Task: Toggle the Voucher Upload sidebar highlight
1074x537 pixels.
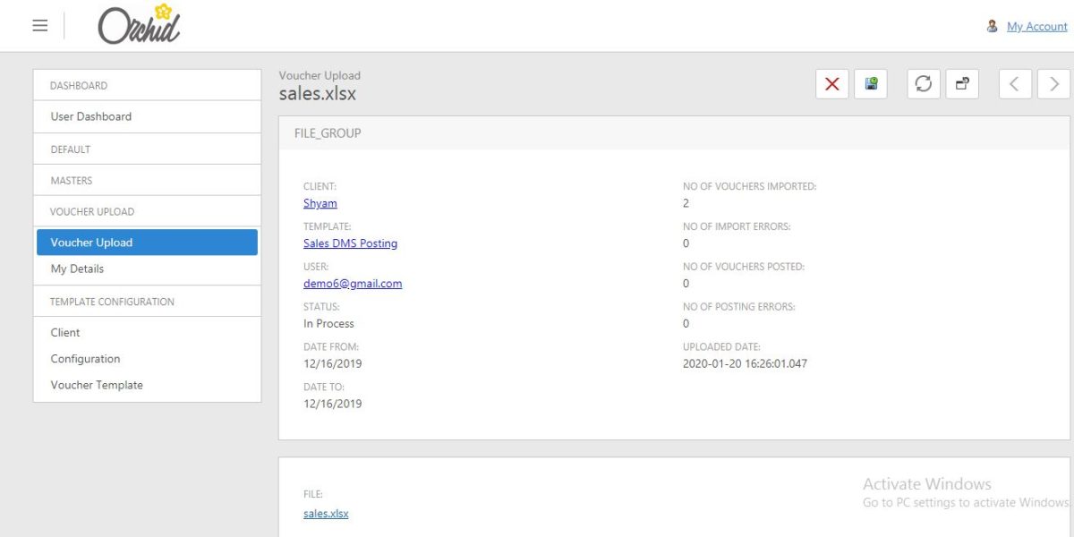Action: point(90,242)
